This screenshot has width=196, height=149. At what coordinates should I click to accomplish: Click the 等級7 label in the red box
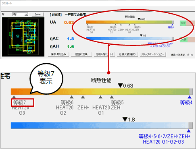pyautogui.click(x=19, y=103)
